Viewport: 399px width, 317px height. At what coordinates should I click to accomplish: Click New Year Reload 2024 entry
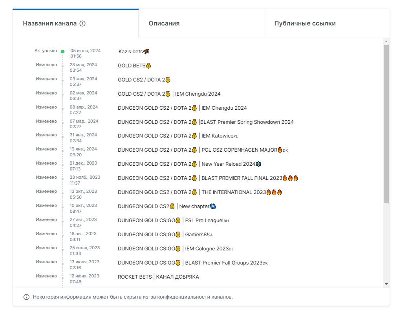point(190,164)
